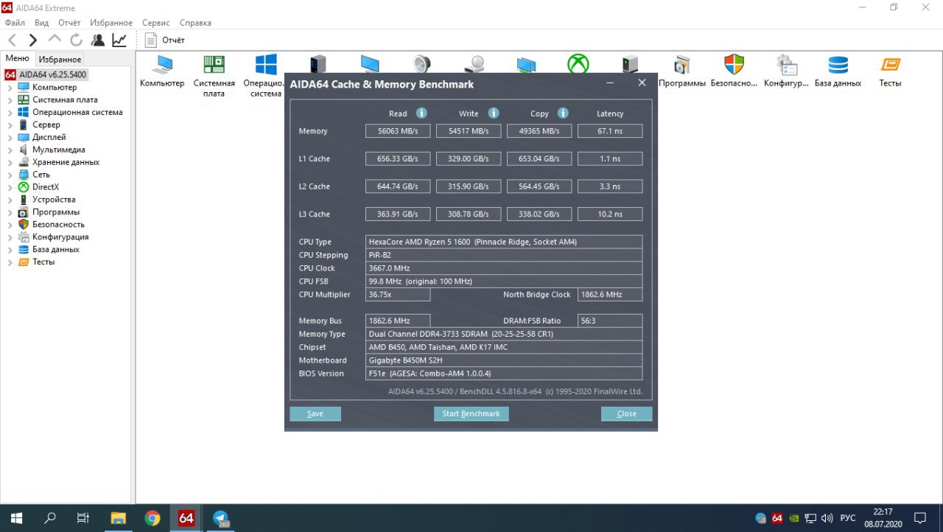Open the Избранное menu in the menu bar
This screenshot has height=532, width=943.
(x=111, y=23)
